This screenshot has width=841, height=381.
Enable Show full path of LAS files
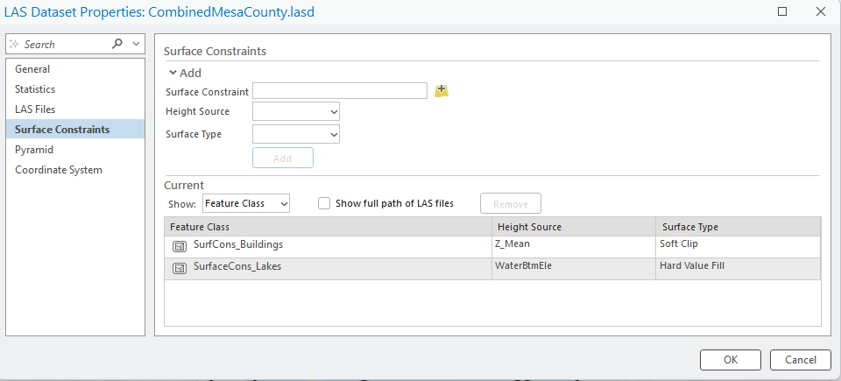[x=324, y=203]
